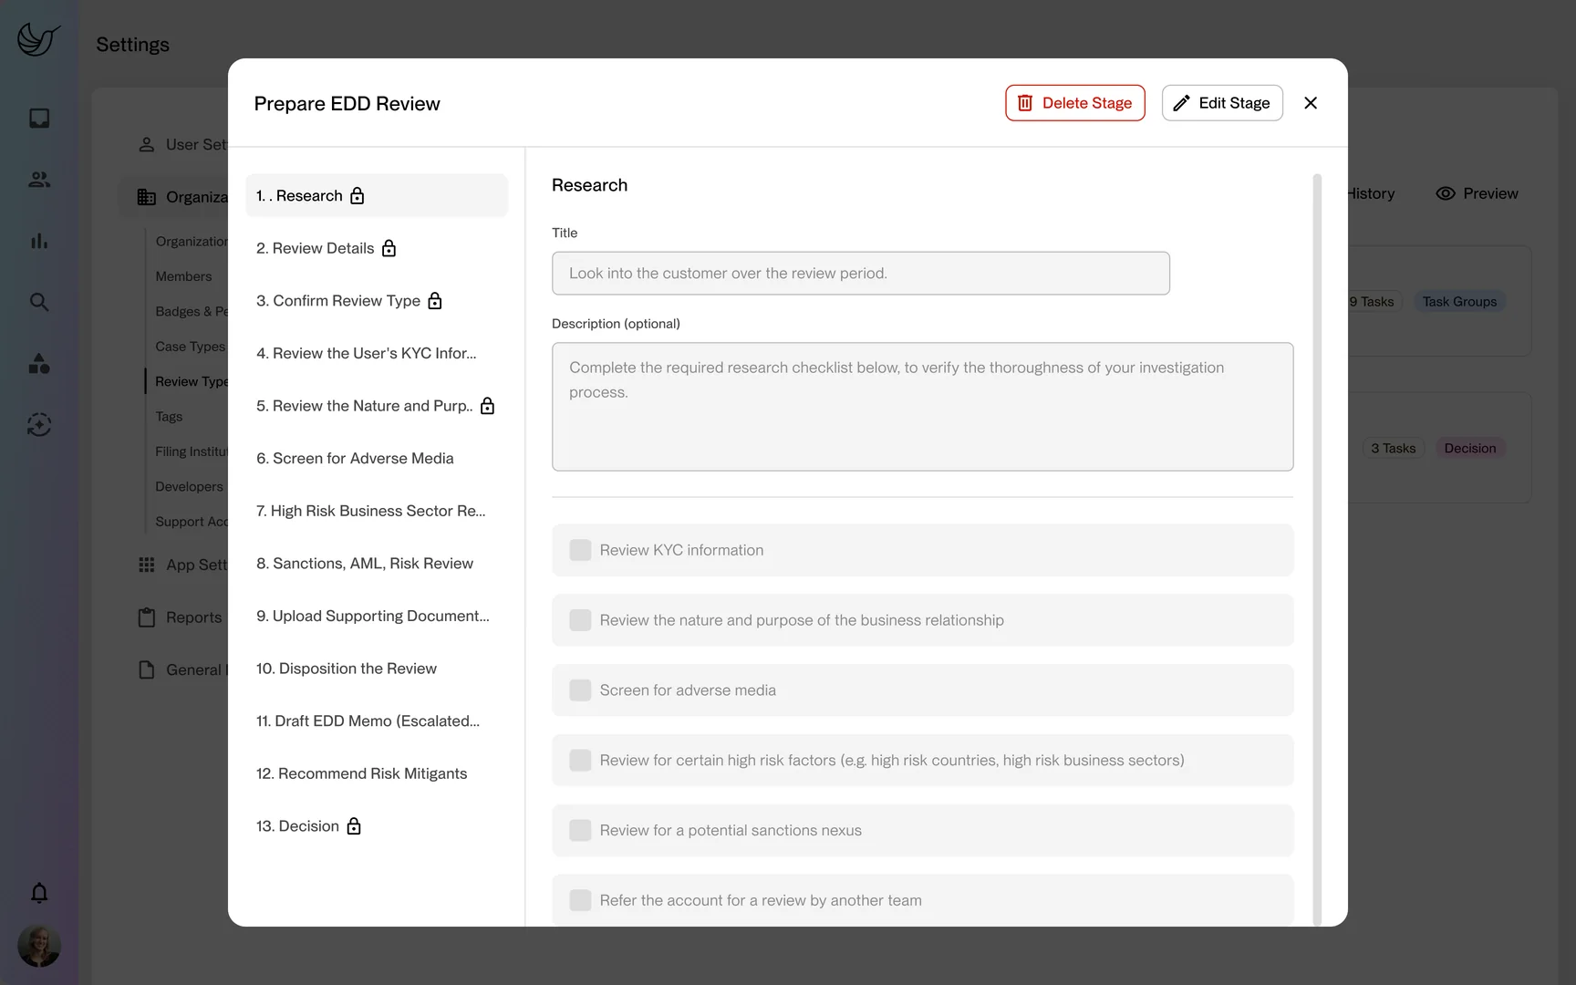The width and height of the screenshot is (1576, 985).
Task: Close the Prepare EDD Review dialog
Action: tap(1311, 103)
